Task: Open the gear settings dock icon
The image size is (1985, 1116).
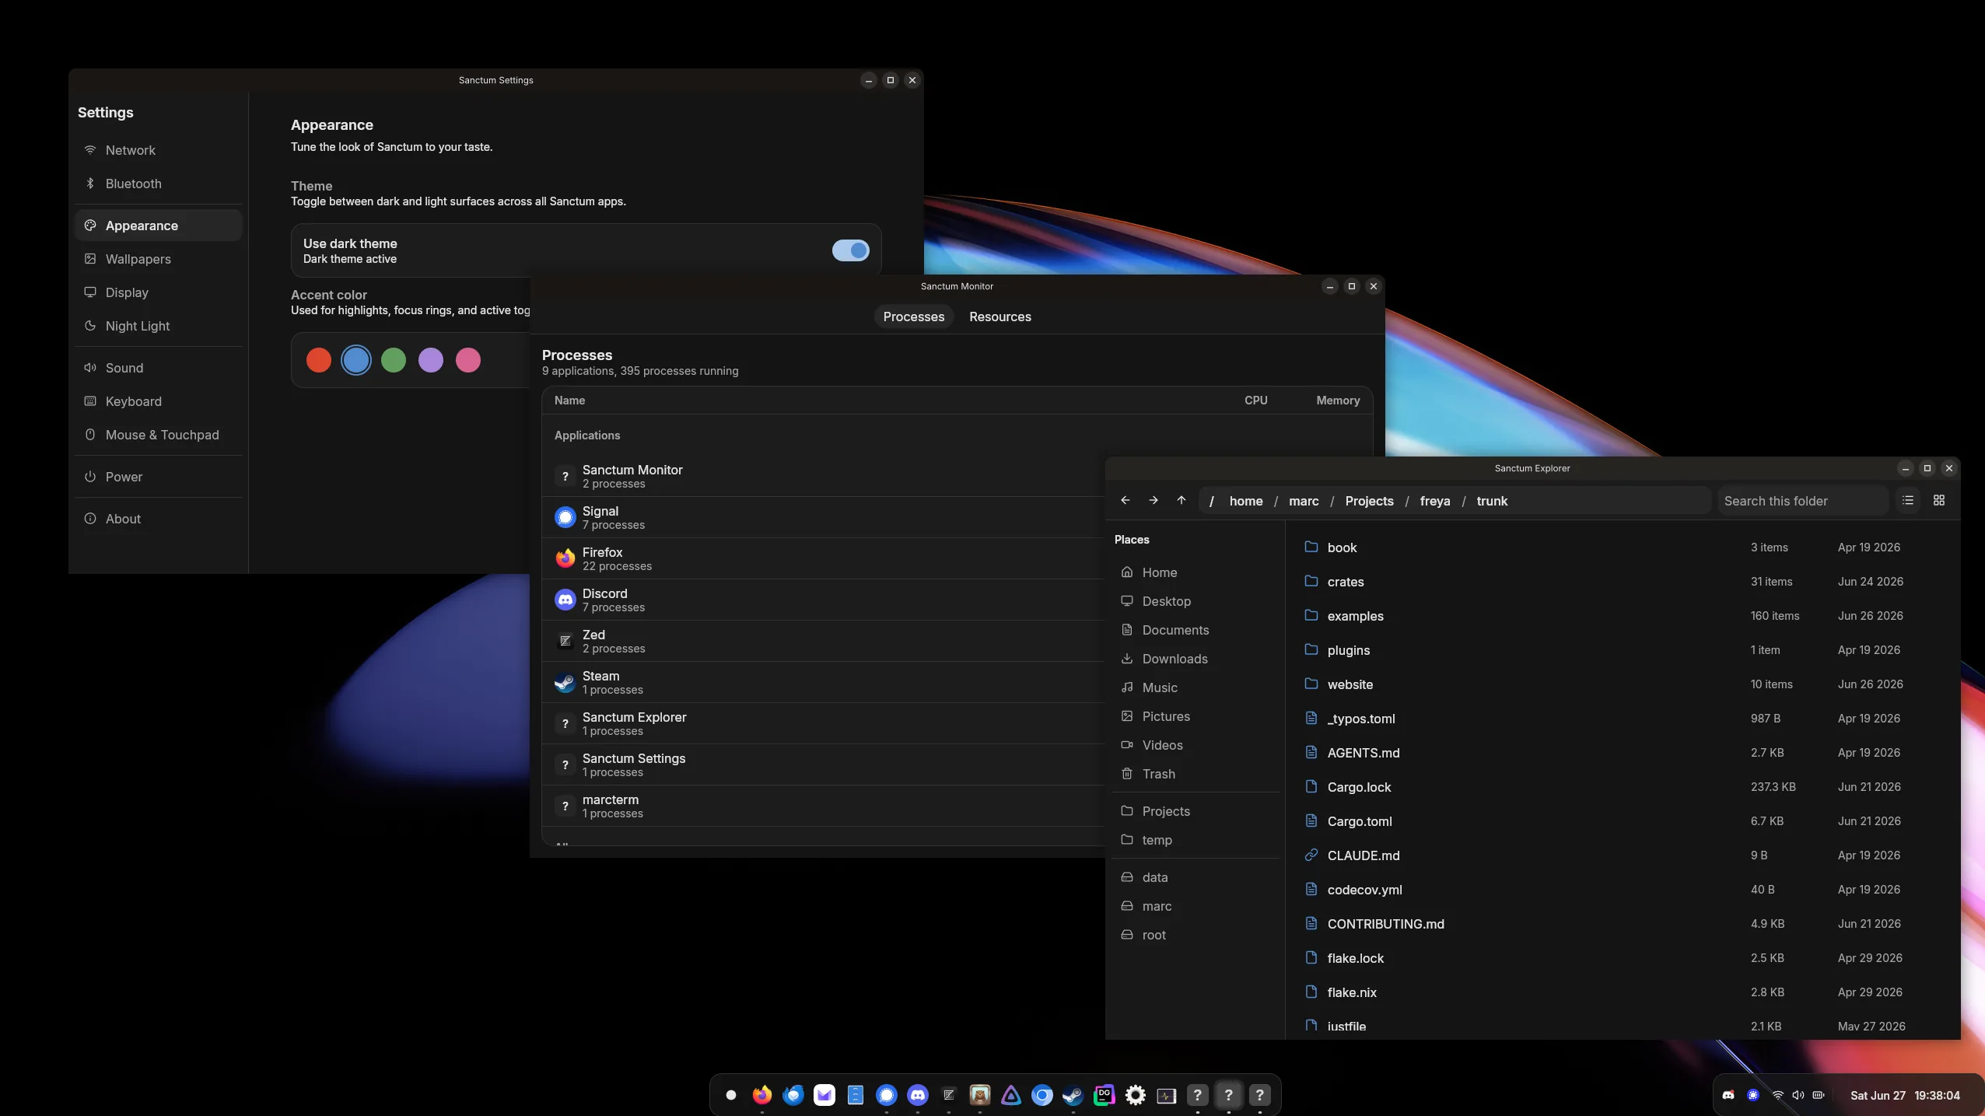Action: click(1135, 1095)
